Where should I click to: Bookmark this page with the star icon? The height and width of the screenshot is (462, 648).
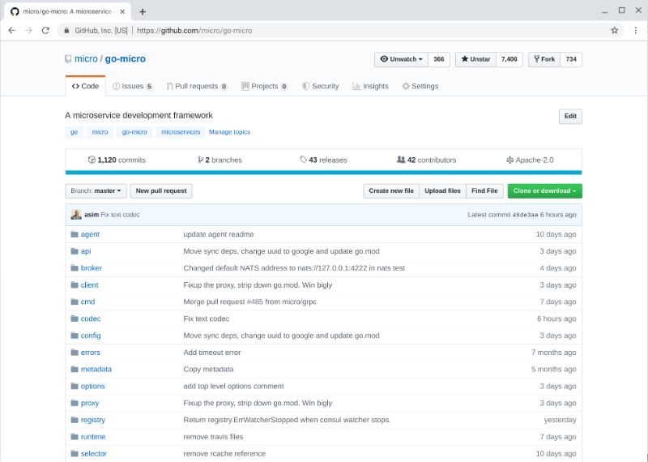tap(615, 30)
